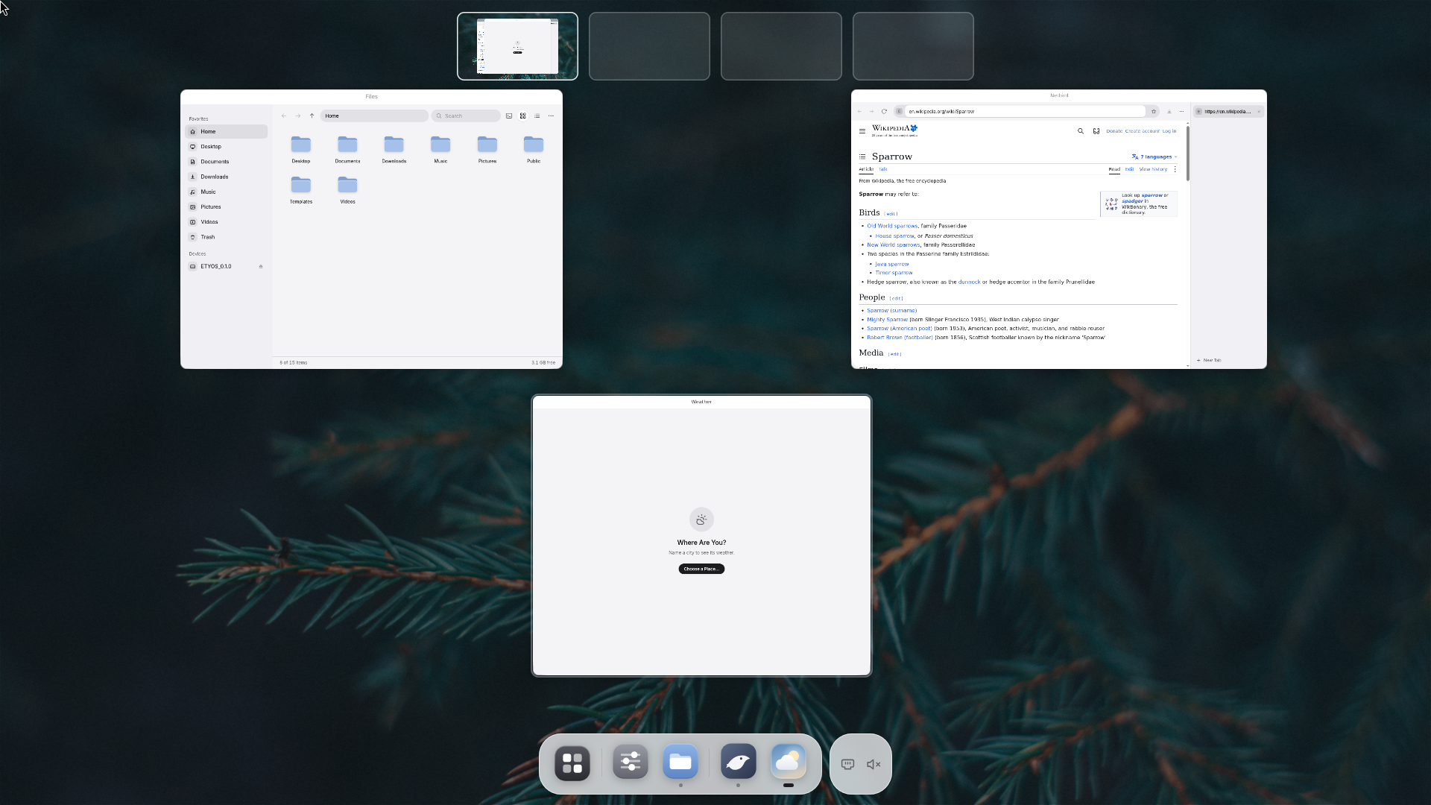The height and width of the screenshot is (805, 1431).
Task: Open Wikipedia hamburger main menu
Action: click(862, 131)
